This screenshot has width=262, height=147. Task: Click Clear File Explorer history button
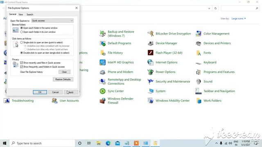pyautogui.click(x=64, y=72)
